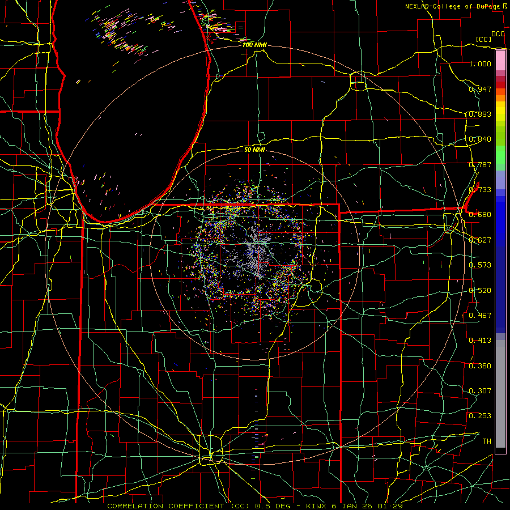Screen dimensions: 510x510
Task: Click the CORRELATION COEFFICIENT caption at bottom
Action: [255, 506]
